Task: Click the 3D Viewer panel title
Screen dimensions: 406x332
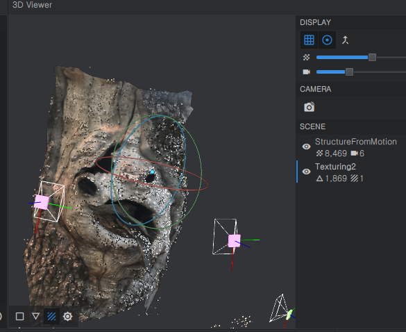Action: pos(32,5)
